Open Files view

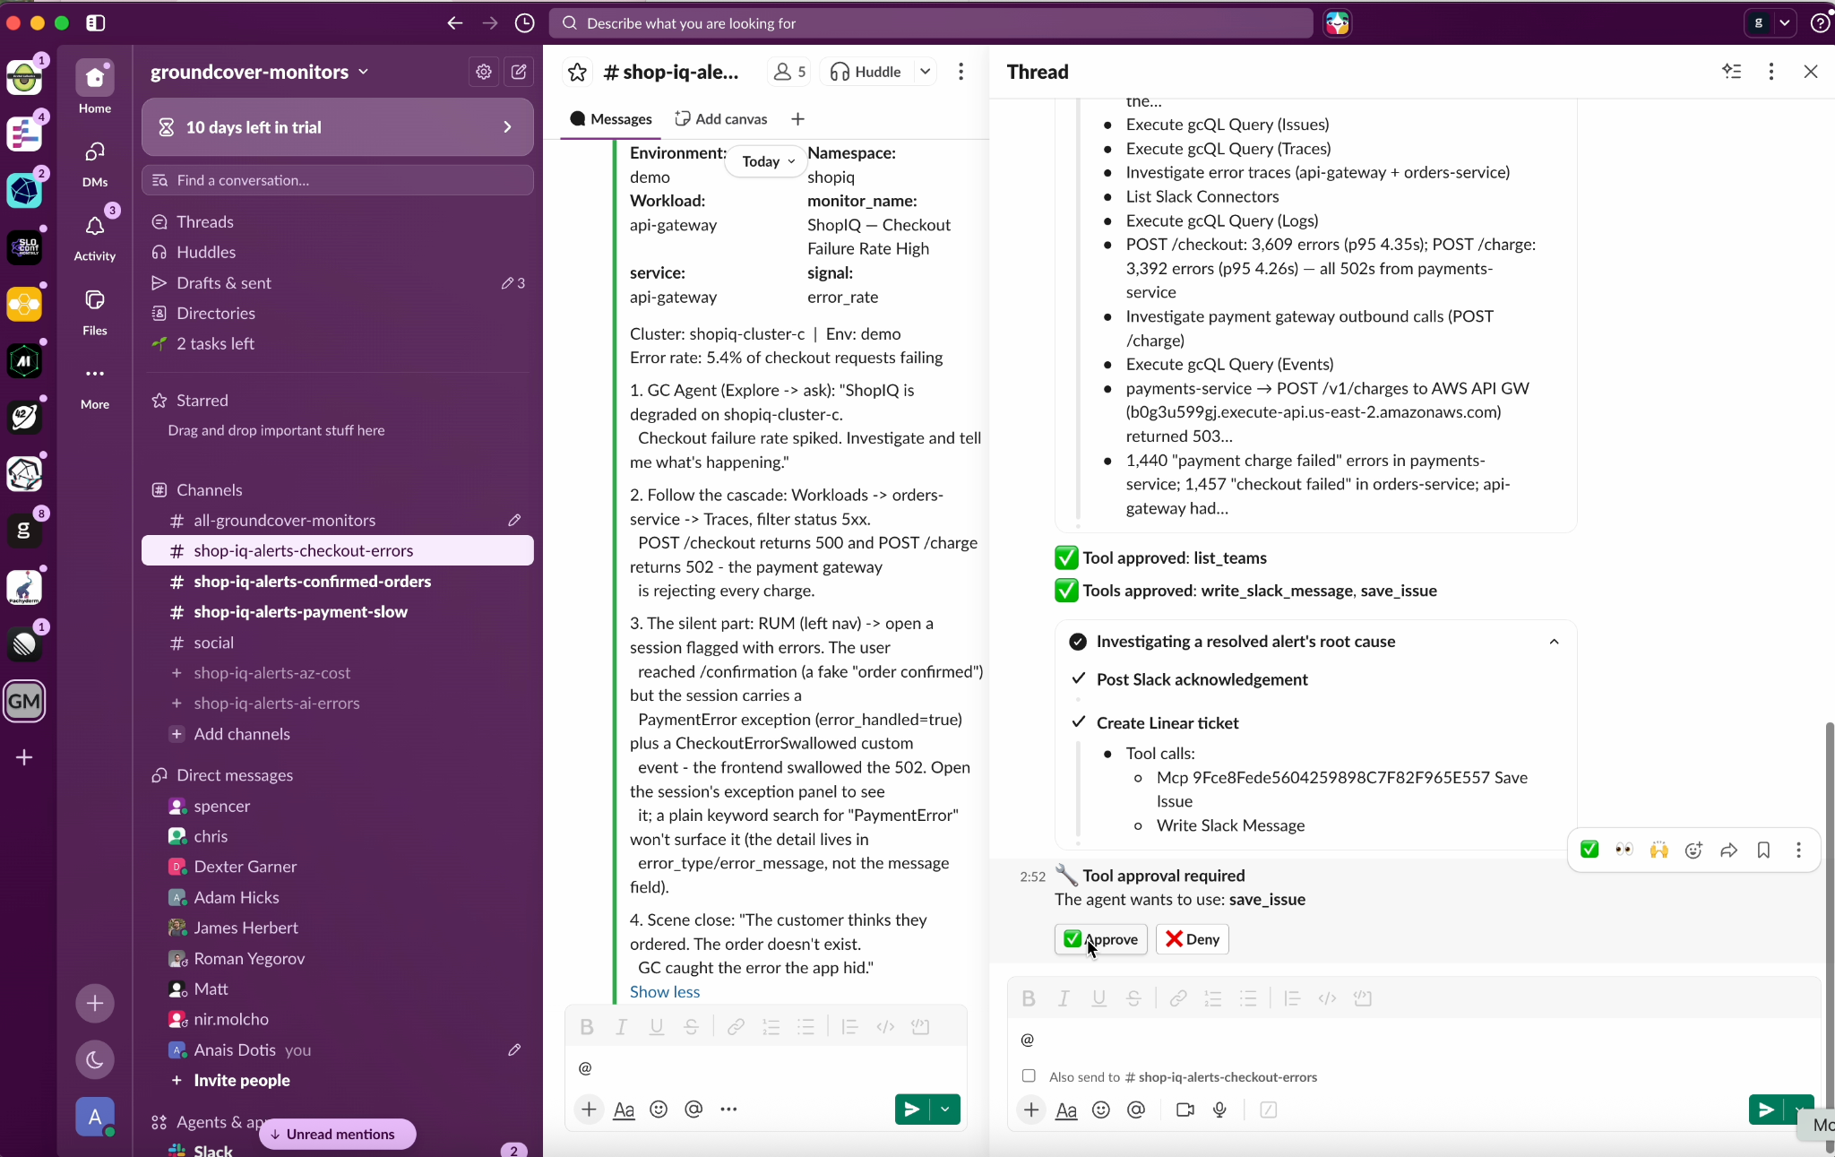coord(95,311)
